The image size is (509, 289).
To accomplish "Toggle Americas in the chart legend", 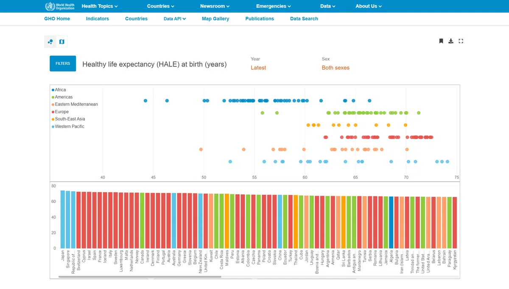I will point(62,97).
